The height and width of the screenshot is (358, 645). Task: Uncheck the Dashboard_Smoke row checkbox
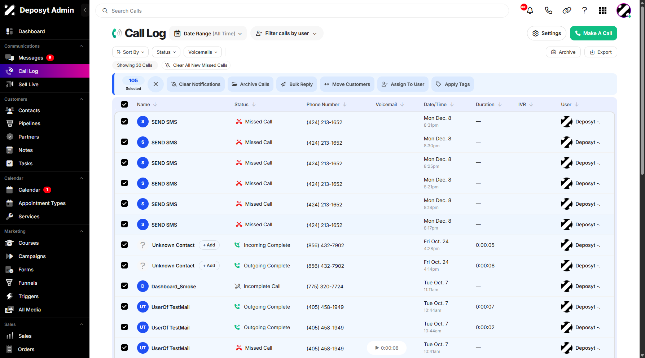(124, 286)
